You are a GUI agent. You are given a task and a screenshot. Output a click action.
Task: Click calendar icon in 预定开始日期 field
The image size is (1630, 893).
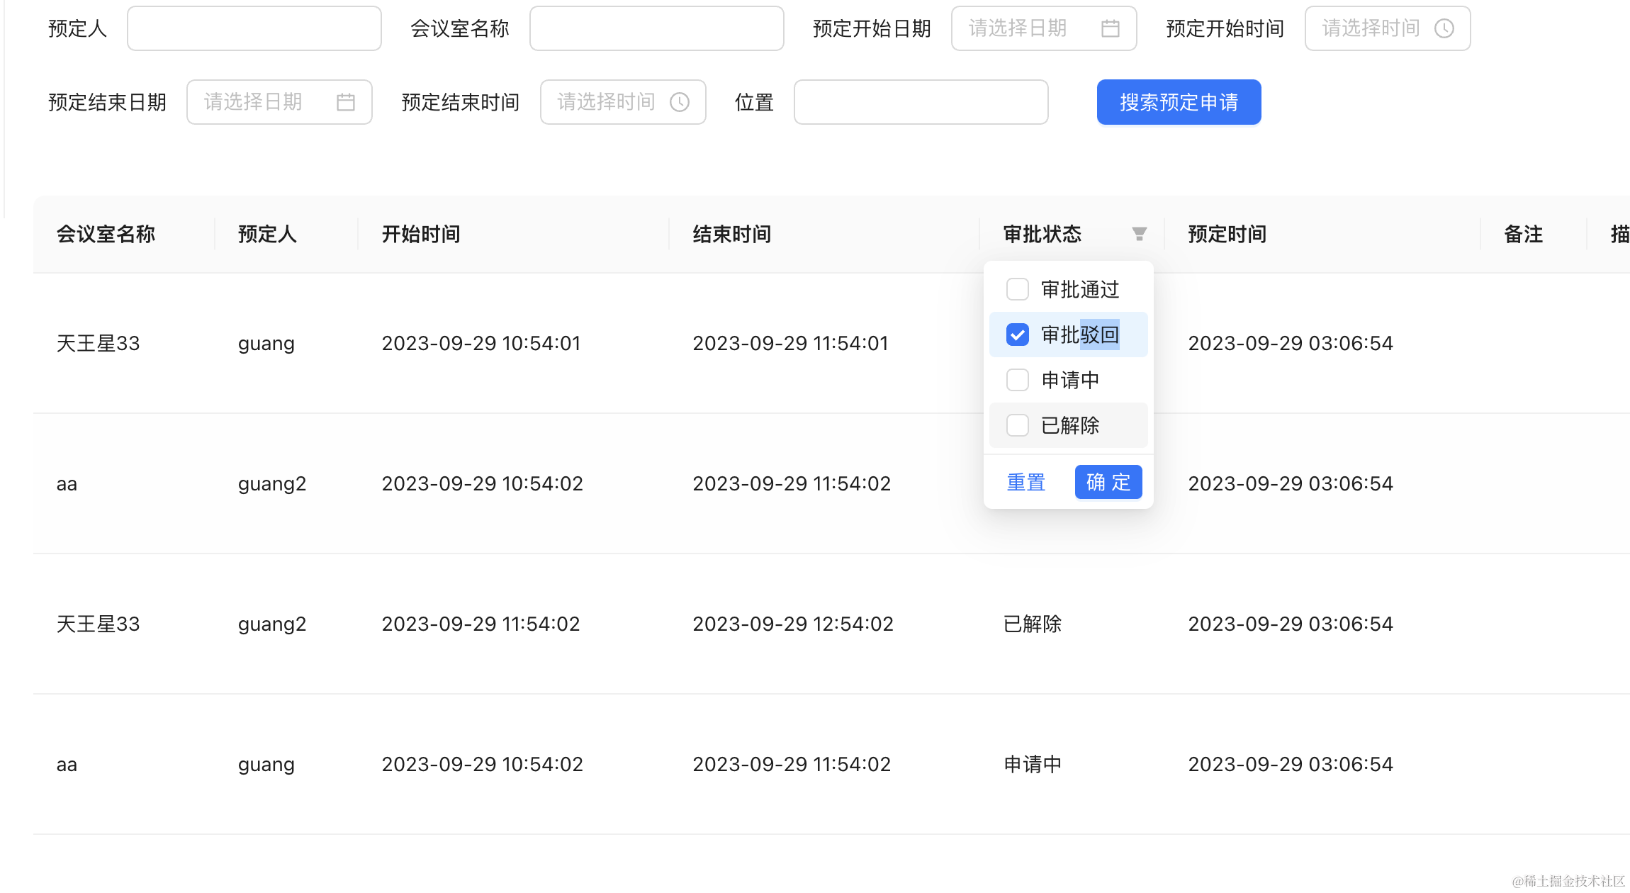pyautogui.click(x=1110, y=28)
